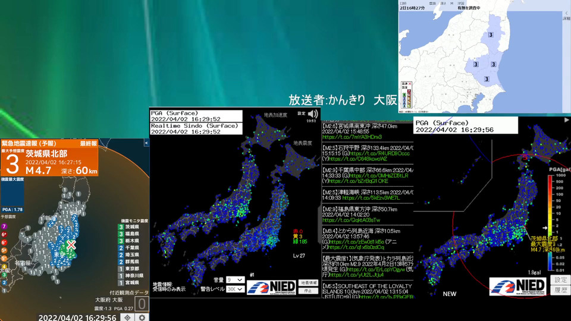Viewport: 571px width, 321px height.
Task: Click the NIED logo in right PGA map
Action: (x=519, y=286)
